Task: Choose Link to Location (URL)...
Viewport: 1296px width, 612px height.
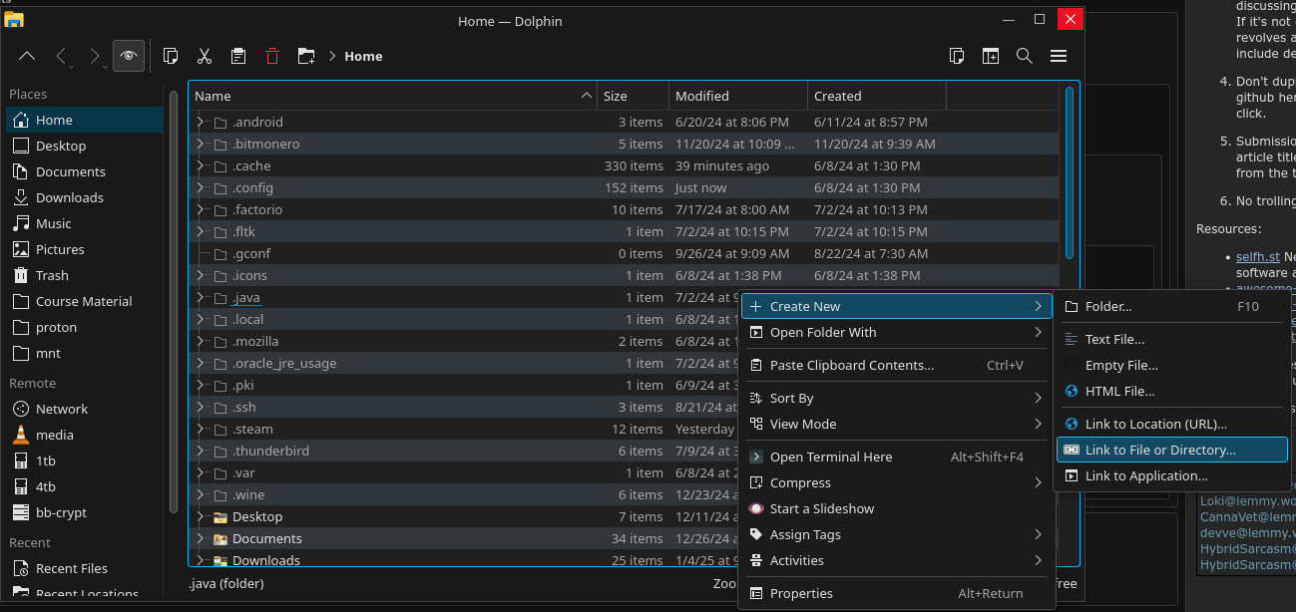Action: click(x=1172, y=424)
